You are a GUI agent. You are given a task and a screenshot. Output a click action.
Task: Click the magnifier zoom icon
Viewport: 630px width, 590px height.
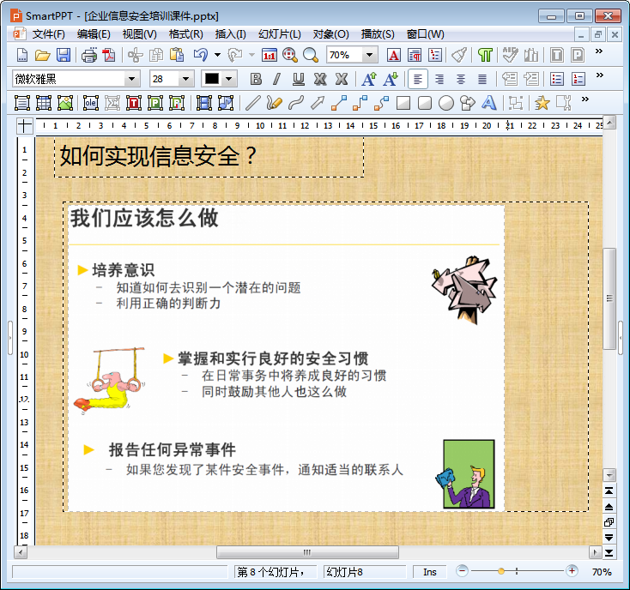[310, 55]
